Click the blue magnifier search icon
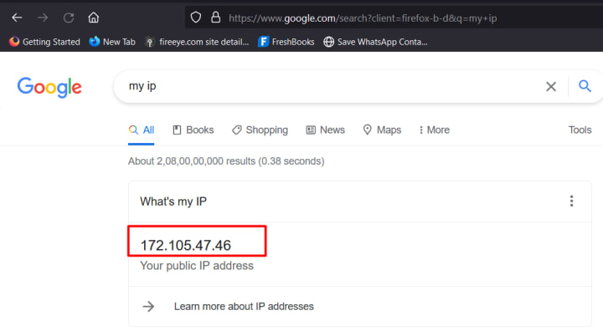603x336 pixels. coord(585,86)
